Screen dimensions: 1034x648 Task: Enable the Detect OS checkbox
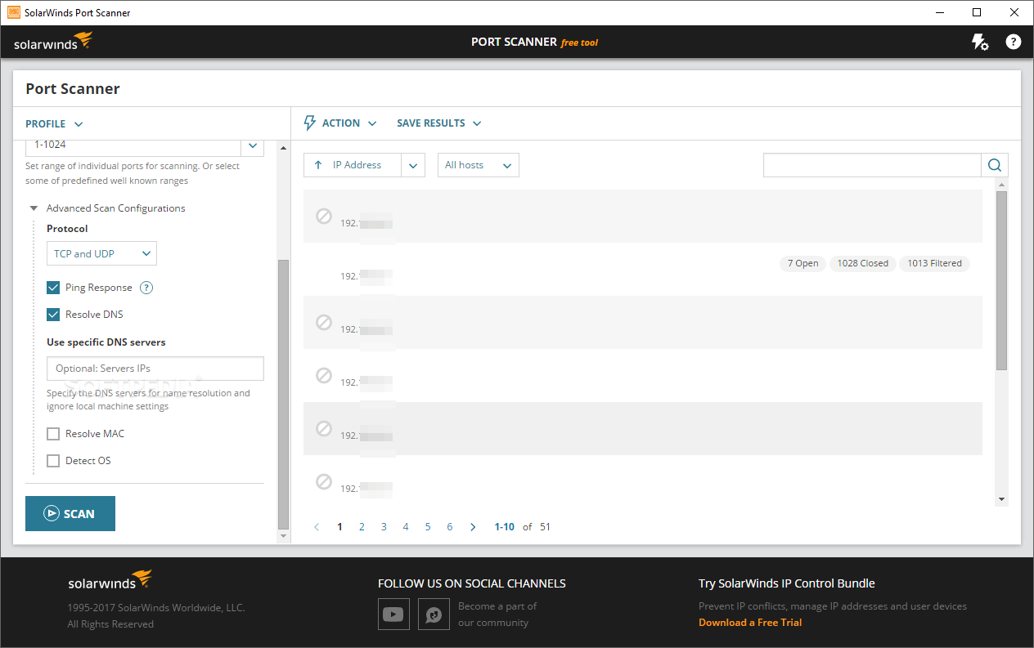[x=53, y=461]
